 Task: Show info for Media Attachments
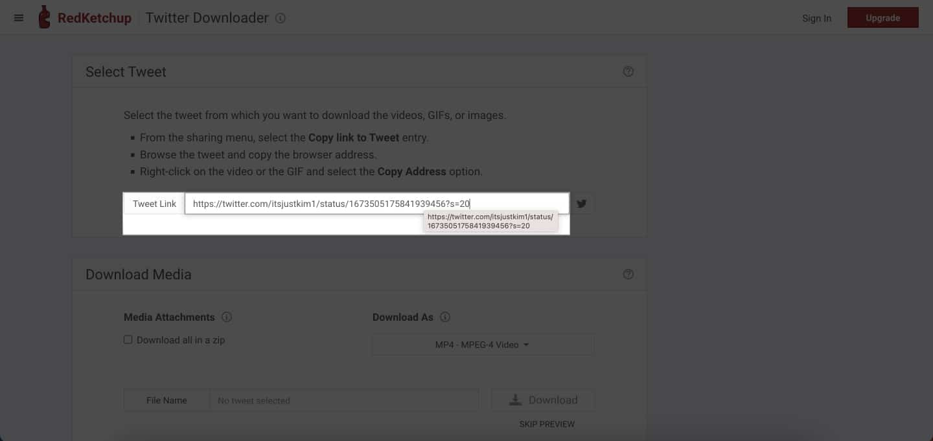227,317
